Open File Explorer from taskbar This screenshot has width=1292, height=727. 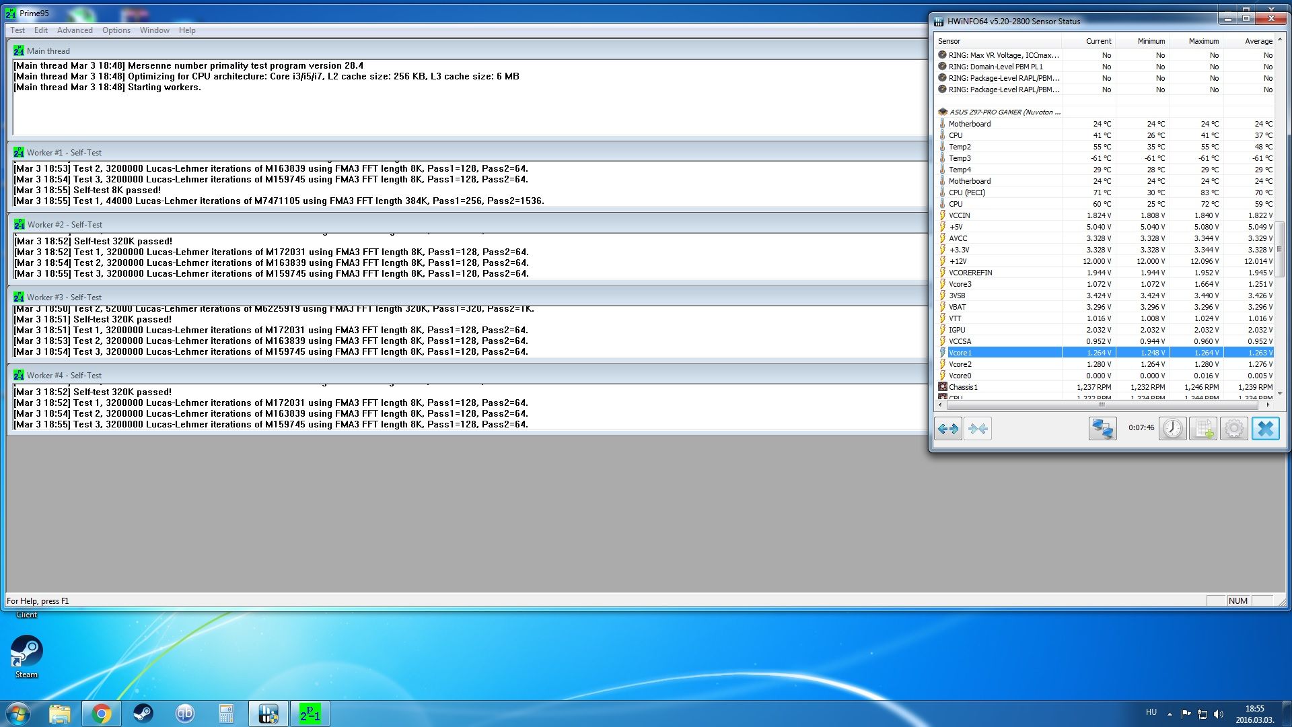pyautogui.click(x=60, y=714)
